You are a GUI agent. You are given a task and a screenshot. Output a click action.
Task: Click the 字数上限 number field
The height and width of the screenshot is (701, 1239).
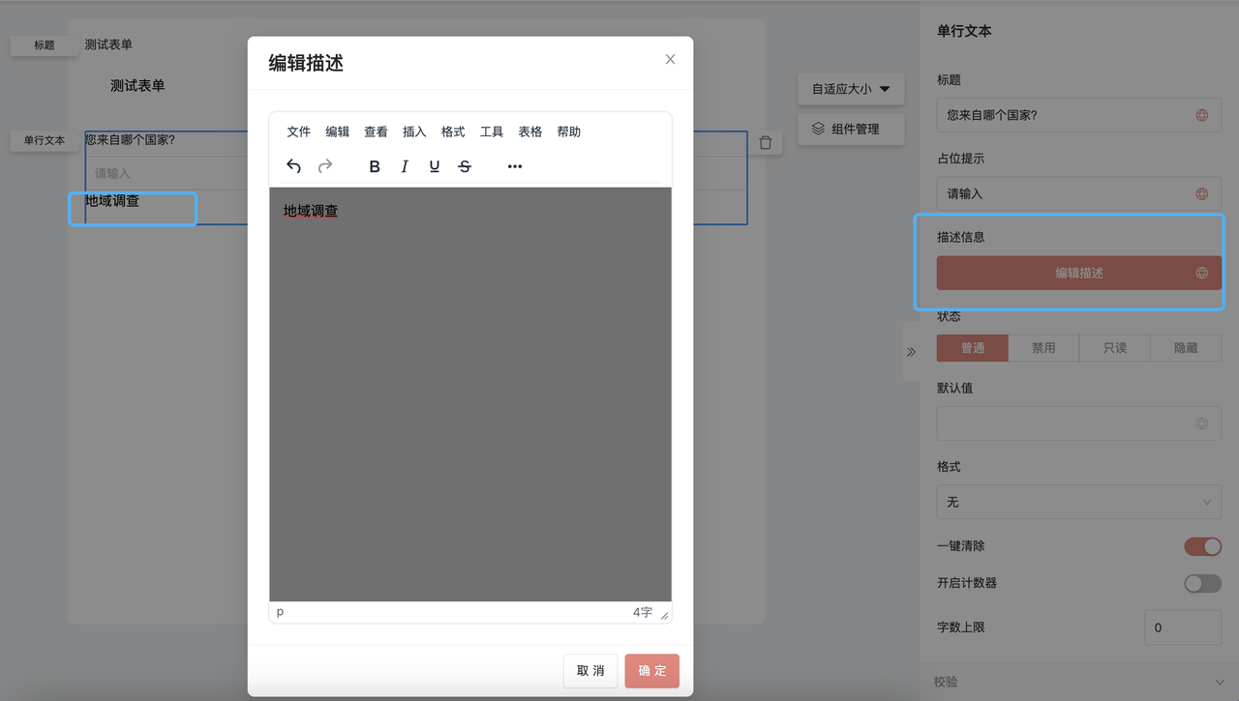(x=1183, y=628)
